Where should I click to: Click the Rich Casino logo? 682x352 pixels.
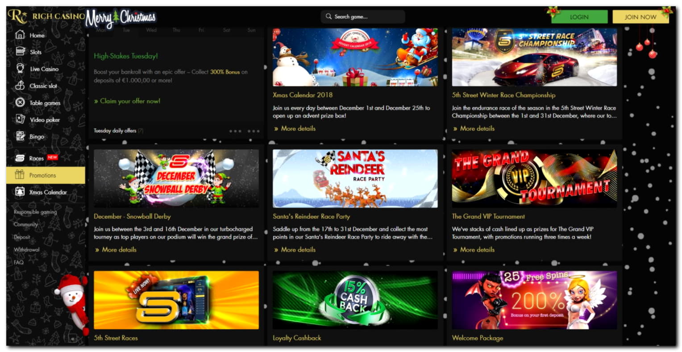tap(46, 17)
